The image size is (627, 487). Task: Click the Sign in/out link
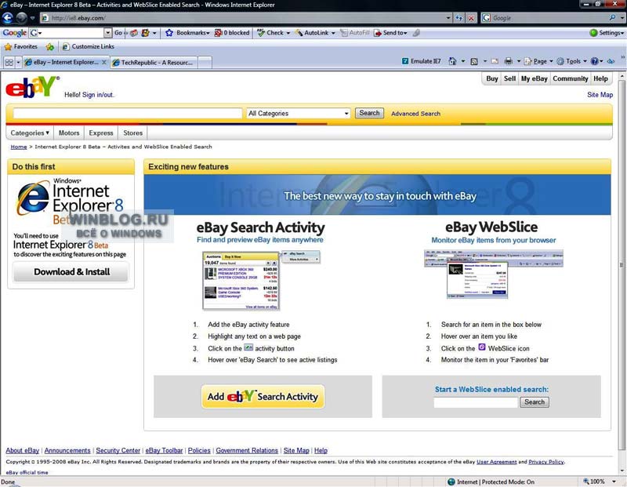(98, 95)
